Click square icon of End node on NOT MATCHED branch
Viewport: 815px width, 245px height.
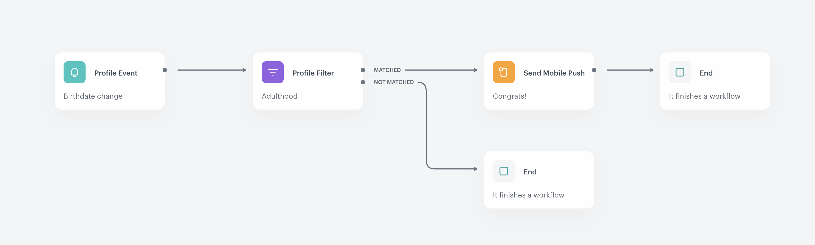pos(503,171)
